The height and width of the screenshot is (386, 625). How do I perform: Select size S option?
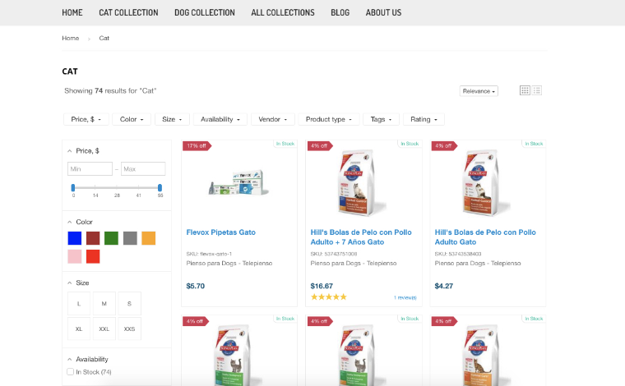click(130, 304)
